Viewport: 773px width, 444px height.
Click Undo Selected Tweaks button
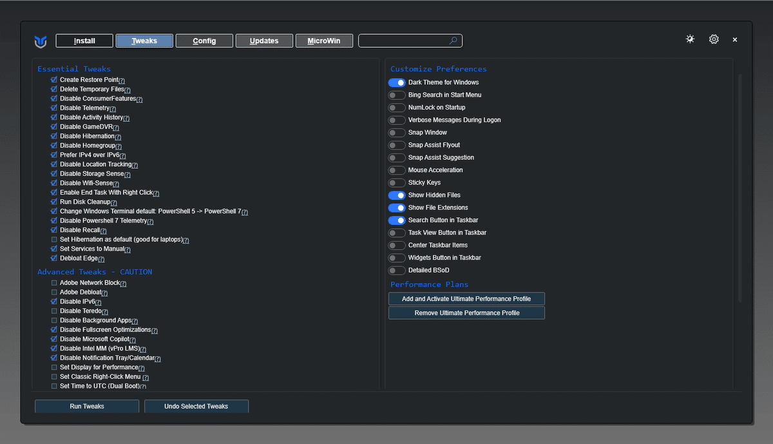[196, 406]
